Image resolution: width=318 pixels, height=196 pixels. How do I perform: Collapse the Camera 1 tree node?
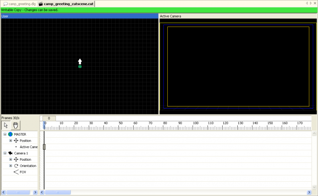point(5,153)
